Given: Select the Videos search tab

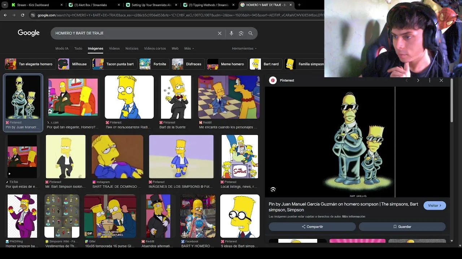Looking at the screenshot, I should pos(114,49).
